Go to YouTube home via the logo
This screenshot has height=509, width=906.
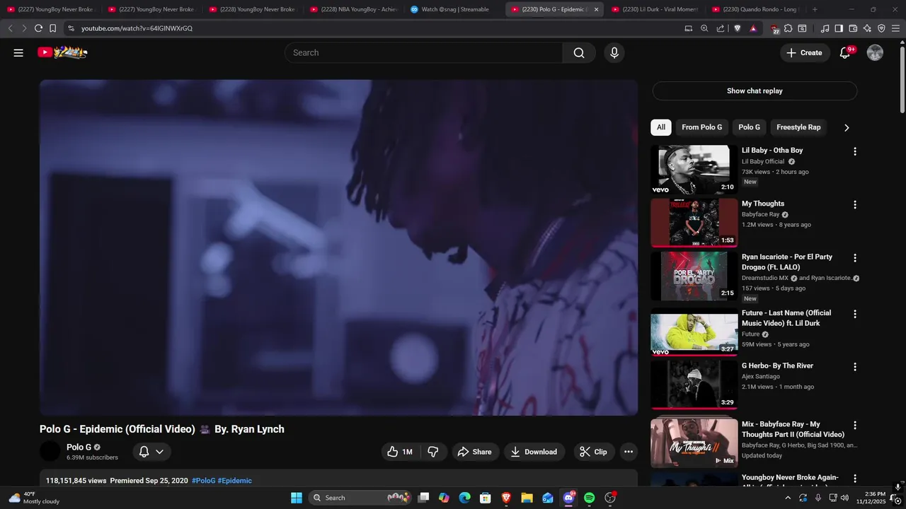pos(62,52)
